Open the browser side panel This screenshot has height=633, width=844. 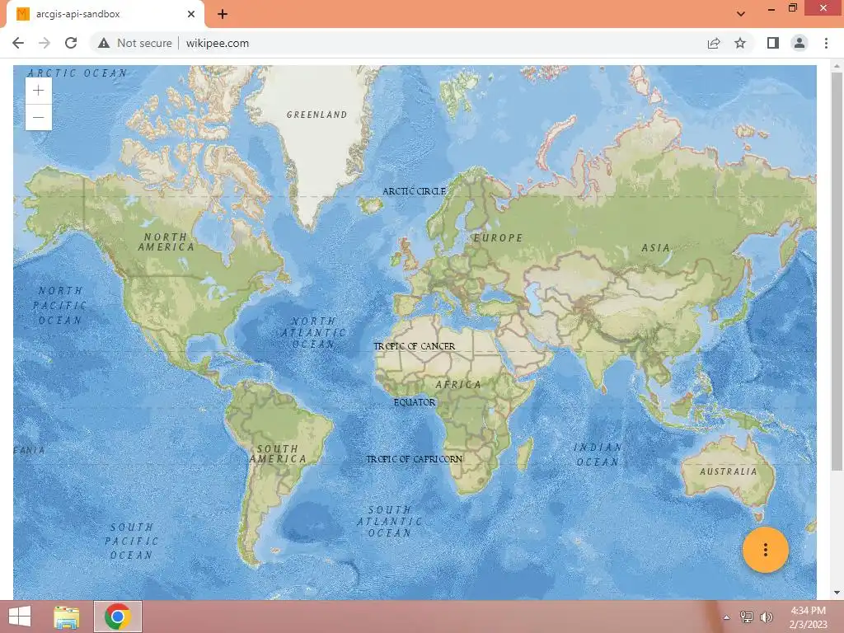click(773, 43)
